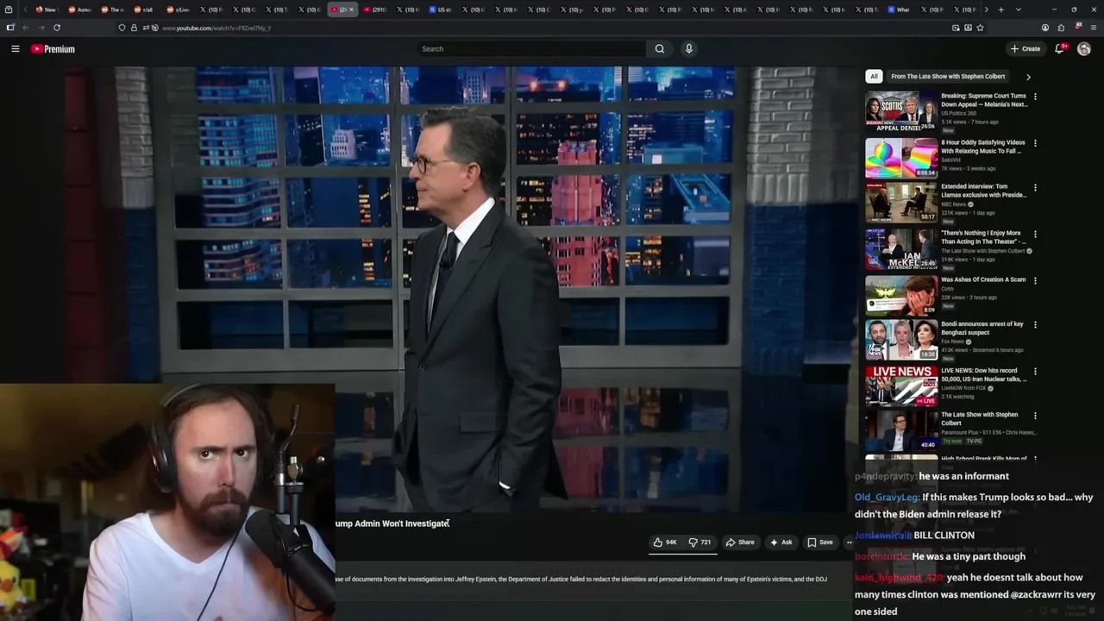Open a new browser tab plus
The image size is (1104, 621).
click(x=1000, y=9)
